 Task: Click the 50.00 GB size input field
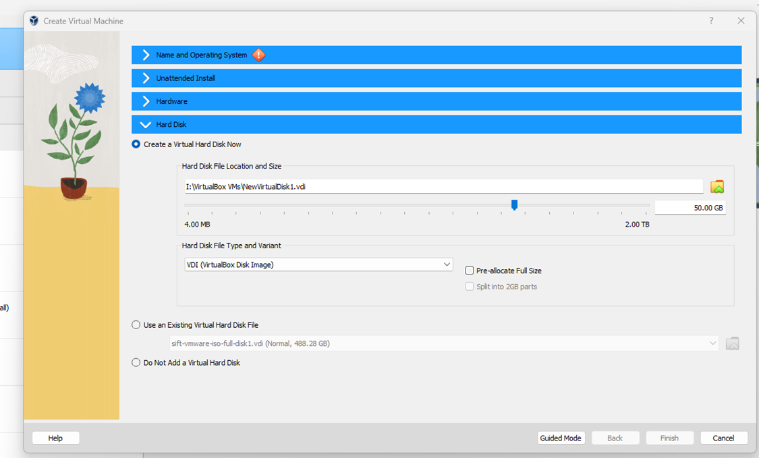point(690,207)
